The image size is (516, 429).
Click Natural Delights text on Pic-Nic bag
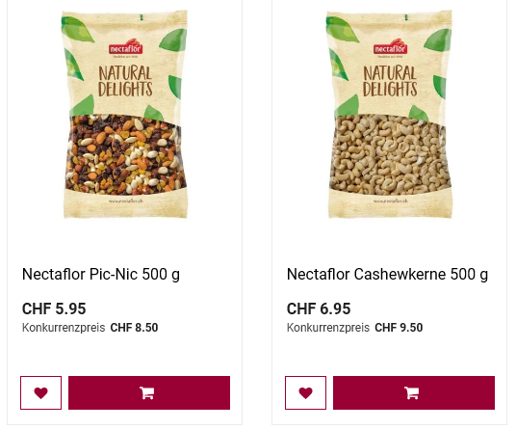pyautogui.click(x=125, y=81)
